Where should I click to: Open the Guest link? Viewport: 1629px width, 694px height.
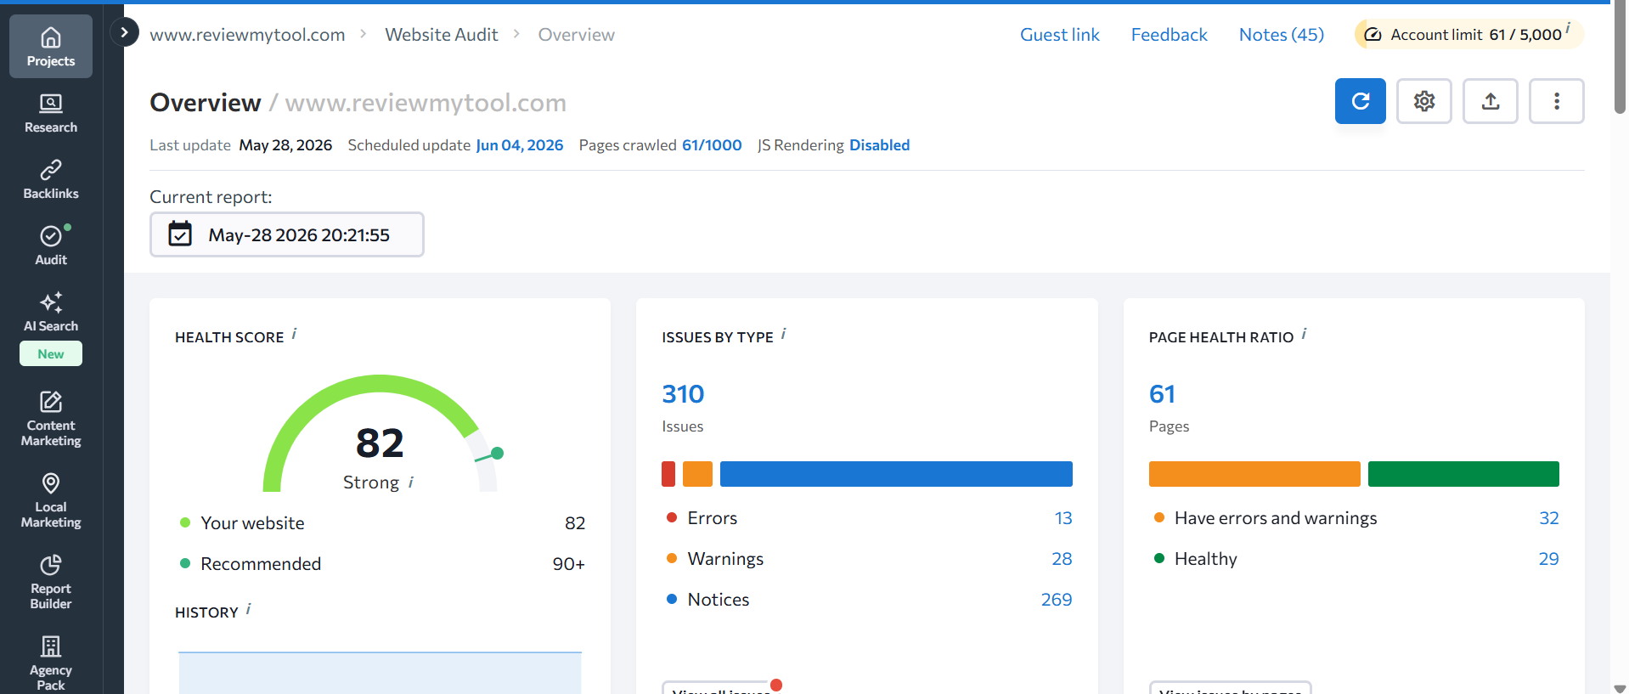click(1060, 35)
